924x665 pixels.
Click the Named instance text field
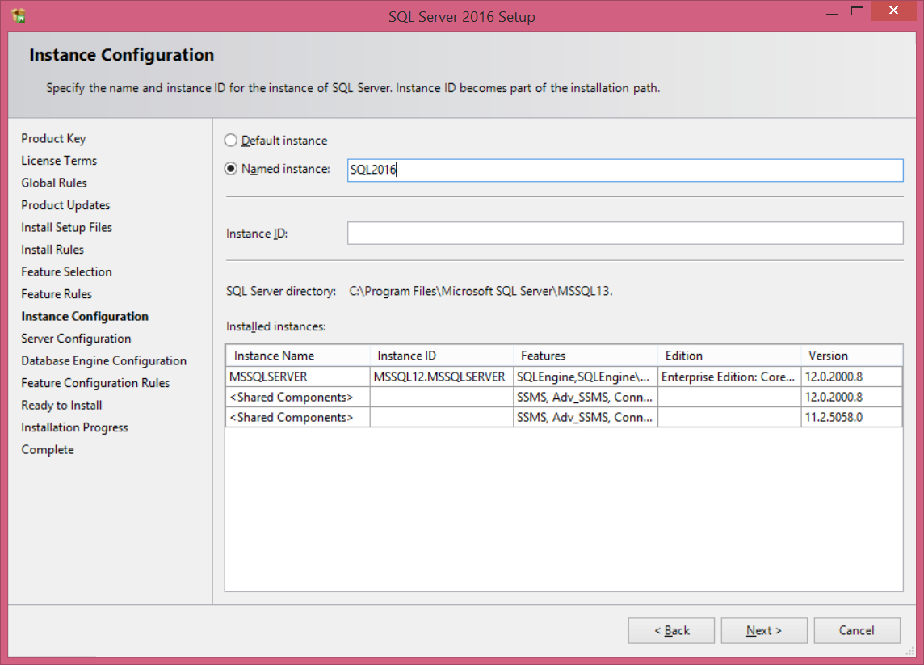click(x=624, y=170)
